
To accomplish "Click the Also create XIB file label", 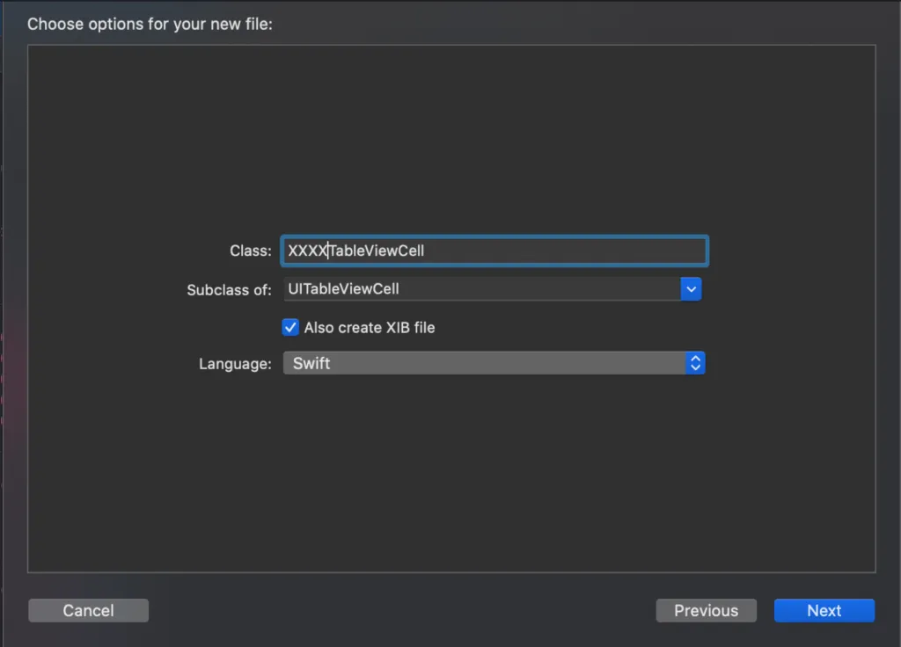I will click(370, 326).
